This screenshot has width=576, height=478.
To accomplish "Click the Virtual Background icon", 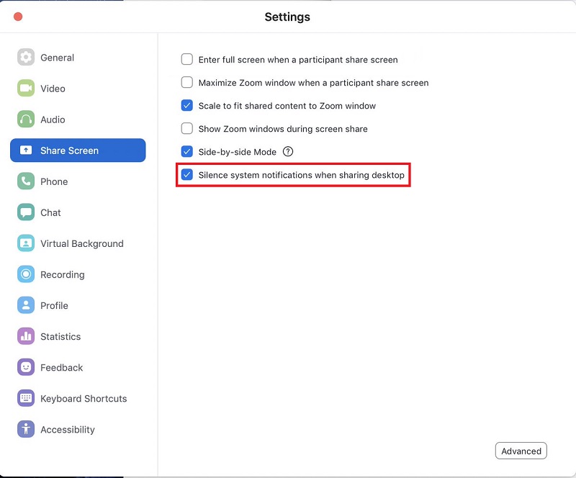I will (26, 243).
